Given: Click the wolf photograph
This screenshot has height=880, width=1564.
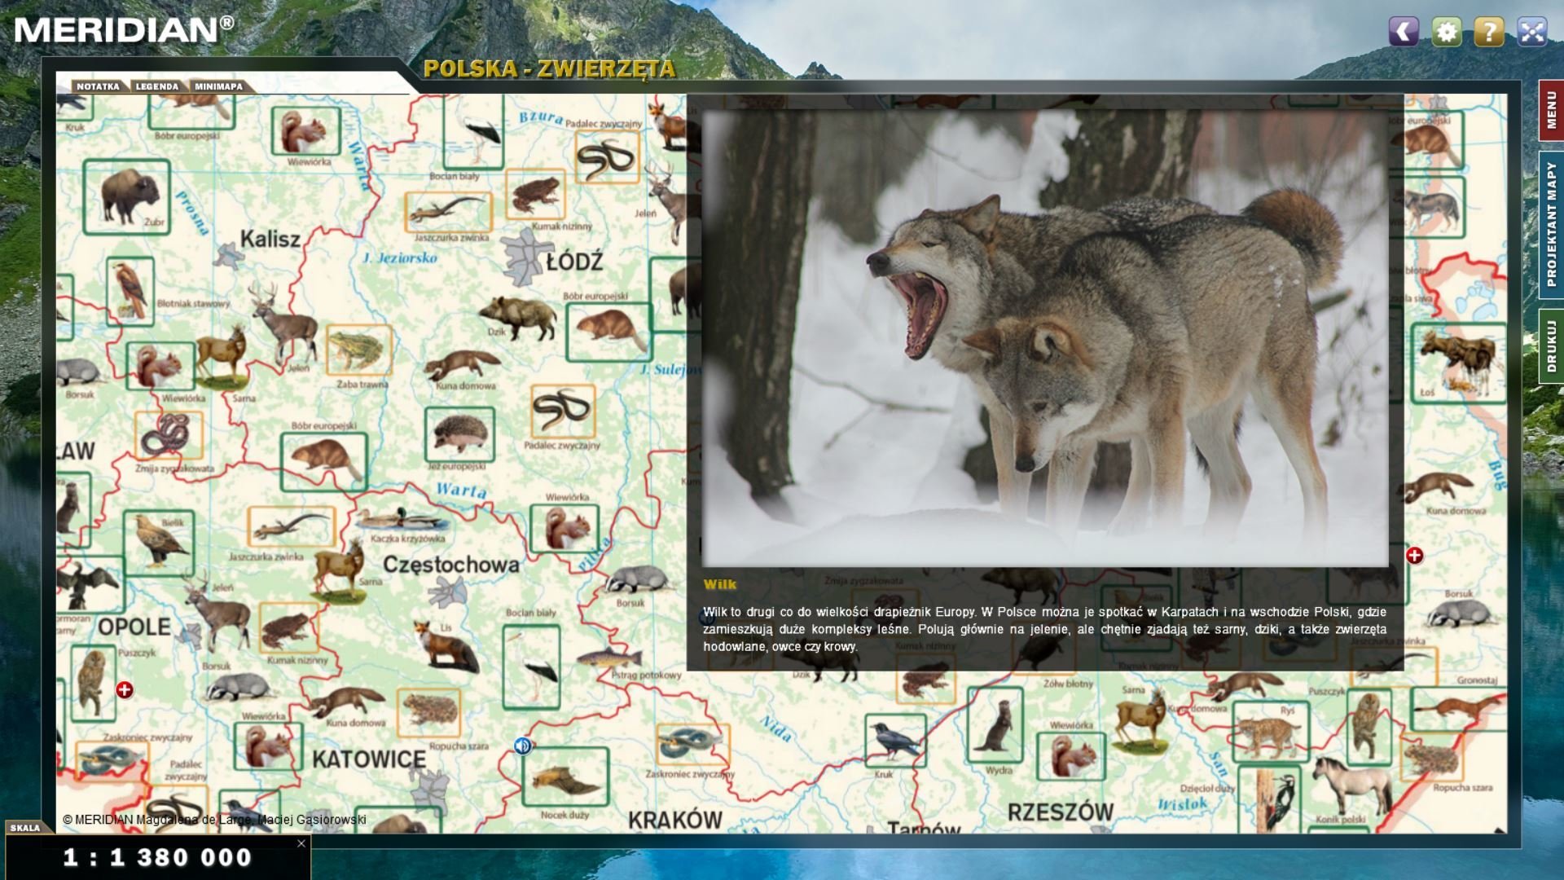Looking at the screenshot, I should (x=1045, y=338).
